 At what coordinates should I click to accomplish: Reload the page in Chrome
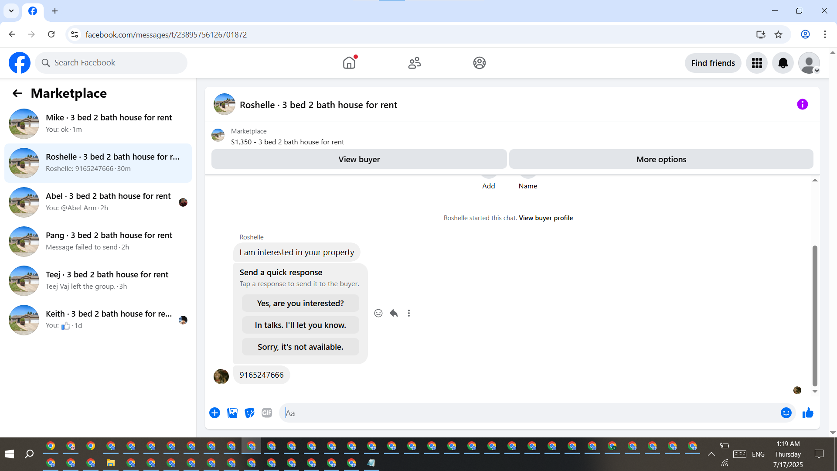[51, 34]
